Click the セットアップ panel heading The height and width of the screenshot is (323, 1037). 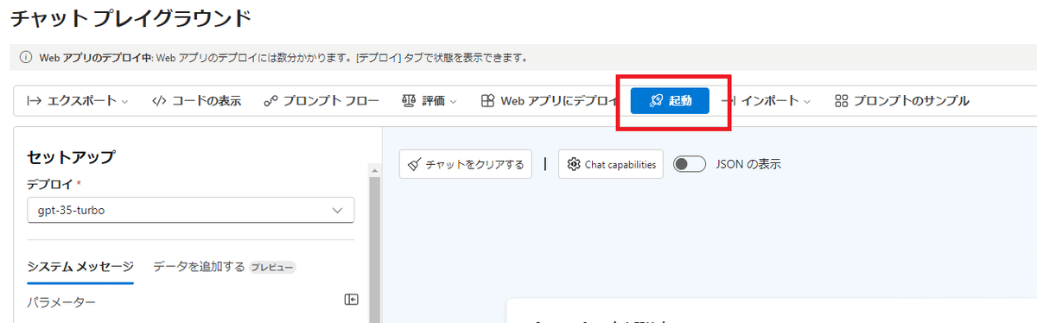coord(71,157)
